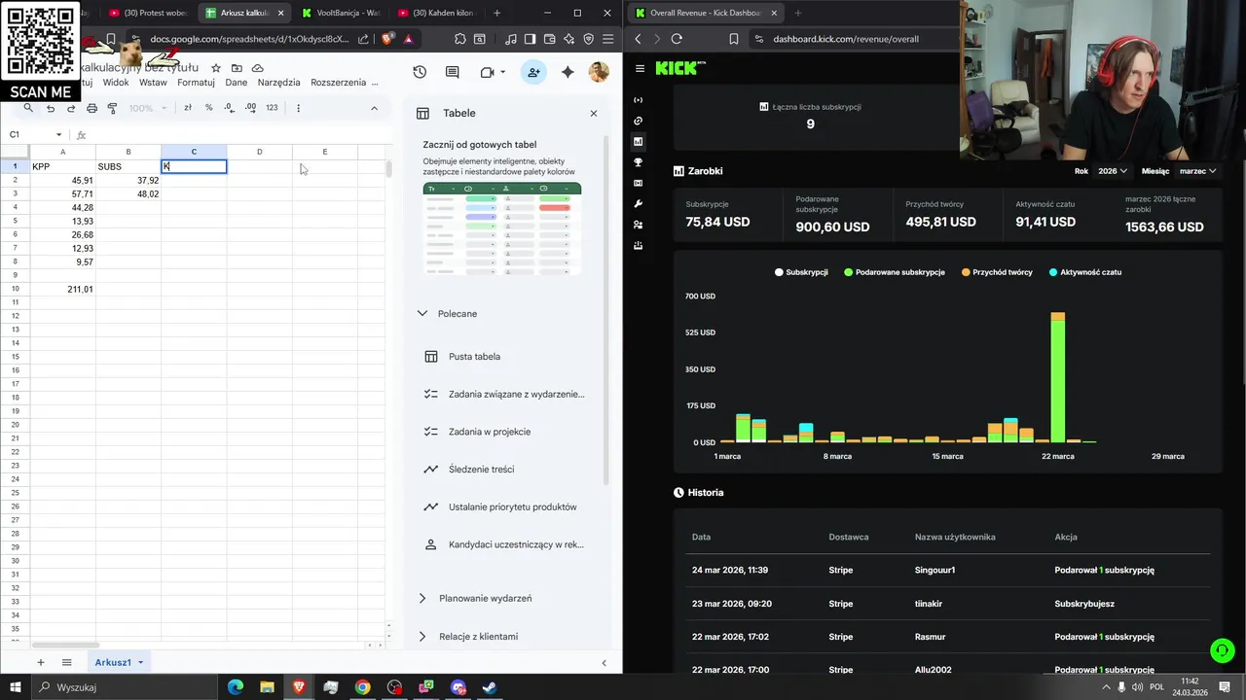
Task: Toggle Podarowane subskrypcje legend series
Action: (x=895, y=272)
